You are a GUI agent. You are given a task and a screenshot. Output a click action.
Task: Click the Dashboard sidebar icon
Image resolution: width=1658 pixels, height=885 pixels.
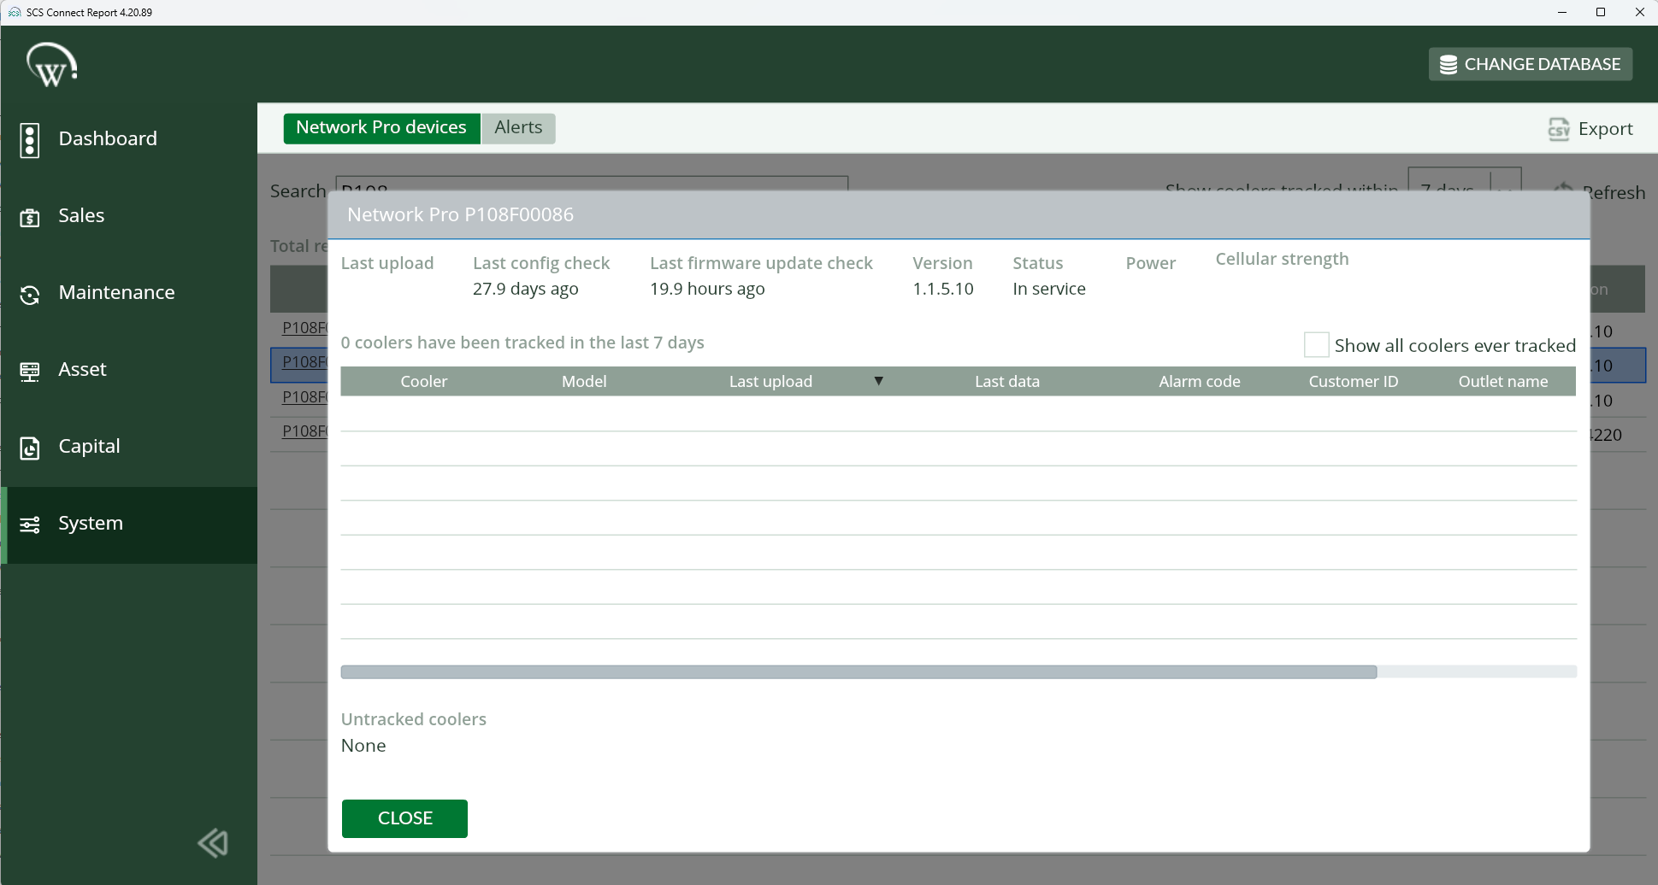pos(30,140)
